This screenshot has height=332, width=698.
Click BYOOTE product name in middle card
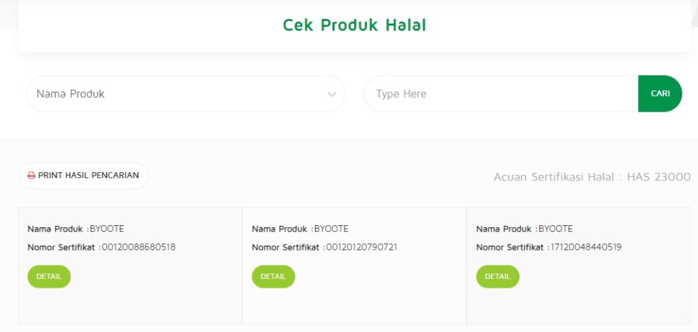(x=331, y=229)
